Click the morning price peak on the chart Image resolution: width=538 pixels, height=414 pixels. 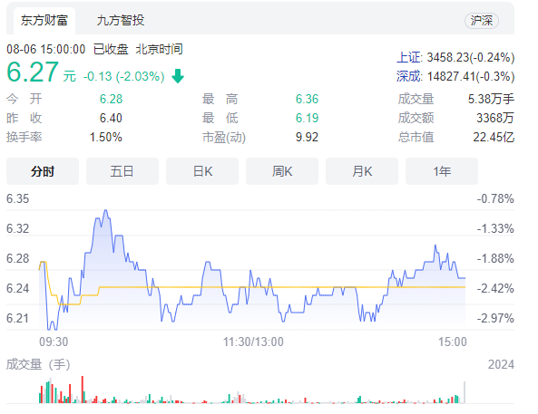pos(105,210)
